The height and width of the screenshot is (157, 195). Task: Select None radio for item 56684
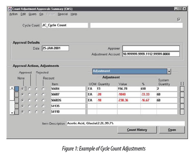tap(23, 89)
